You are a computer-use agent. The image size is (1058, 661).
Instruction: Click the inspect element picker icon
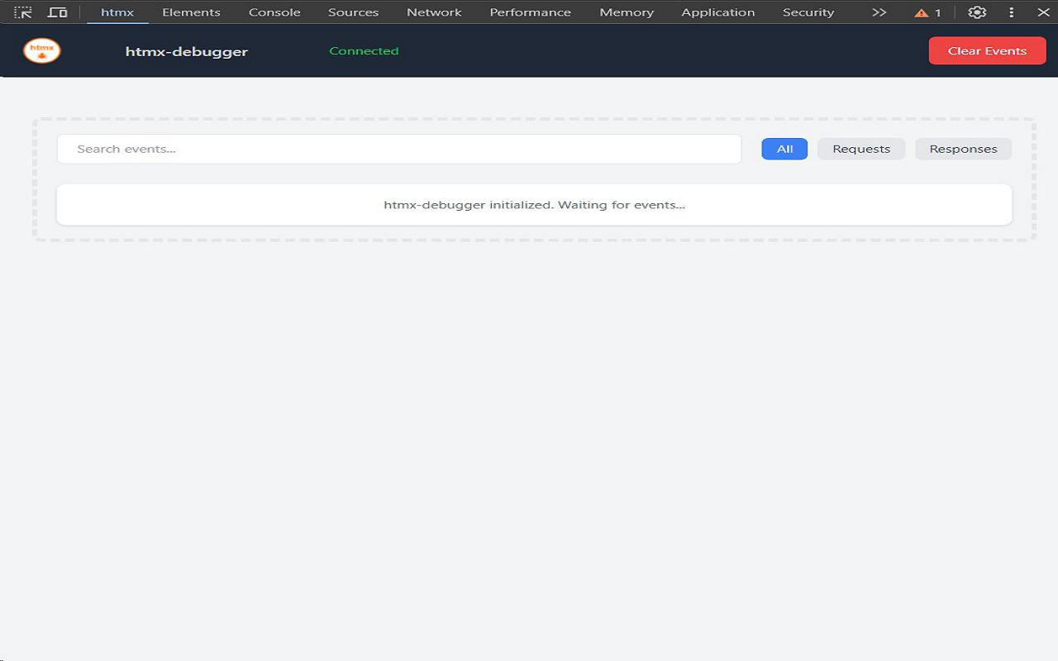point(23,12)
